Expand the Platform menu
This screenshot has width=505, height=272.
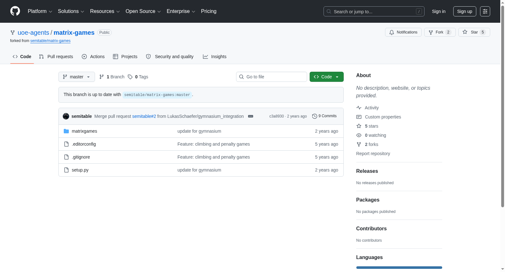[40, 11]
